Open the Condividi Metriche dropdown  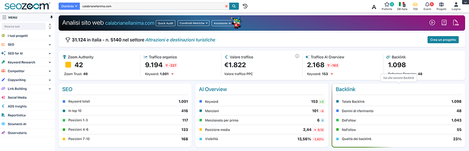193,23
